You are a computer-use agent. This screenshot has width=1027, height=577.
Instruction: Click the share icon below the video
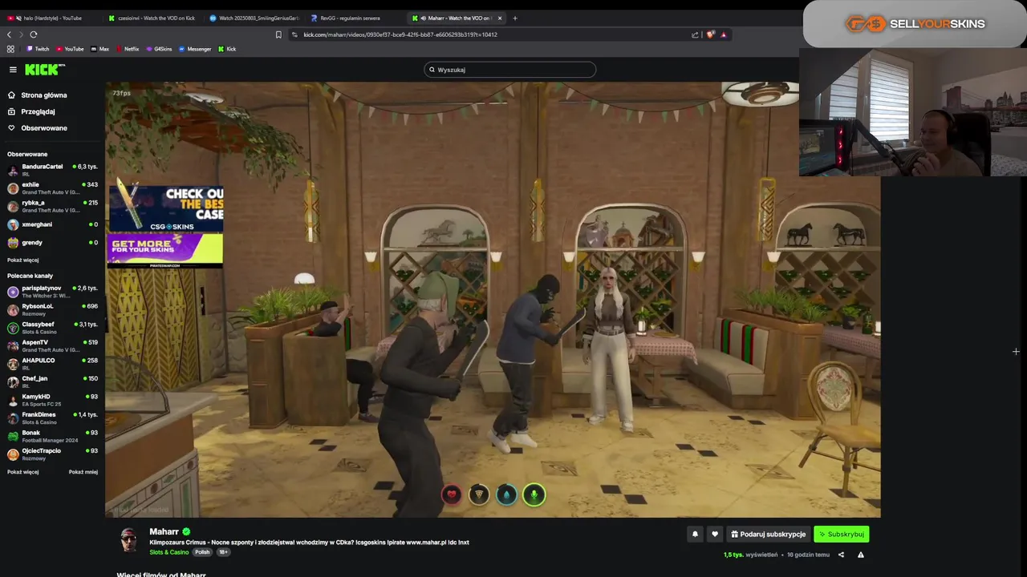[841, 555]
